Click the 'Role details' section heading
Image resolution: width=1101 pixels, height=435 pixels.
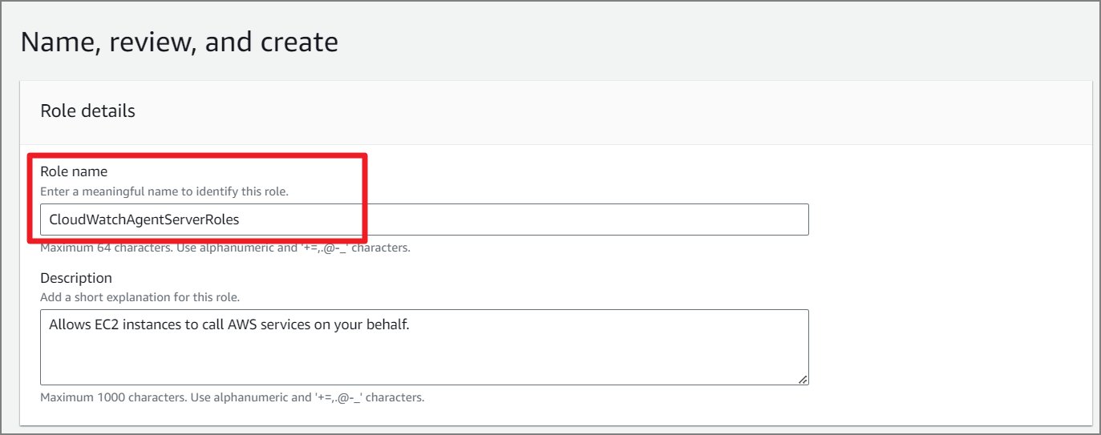click(x=88, y=111)
